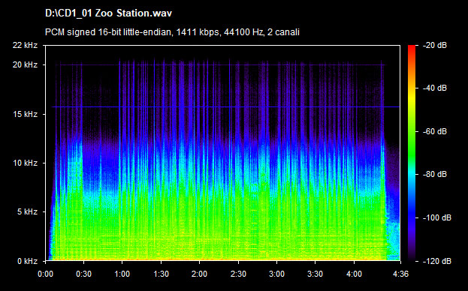Viewport: 468px width, 291px height.
Task: Click the 0 kHz frequency axis label
Action: [27, 261]
